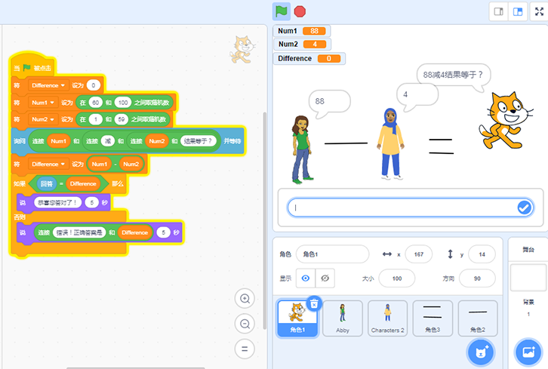This screenshot has width=548, height=369.
Task: Open the Num2 variable dropdown in set block
Action: 44,119
